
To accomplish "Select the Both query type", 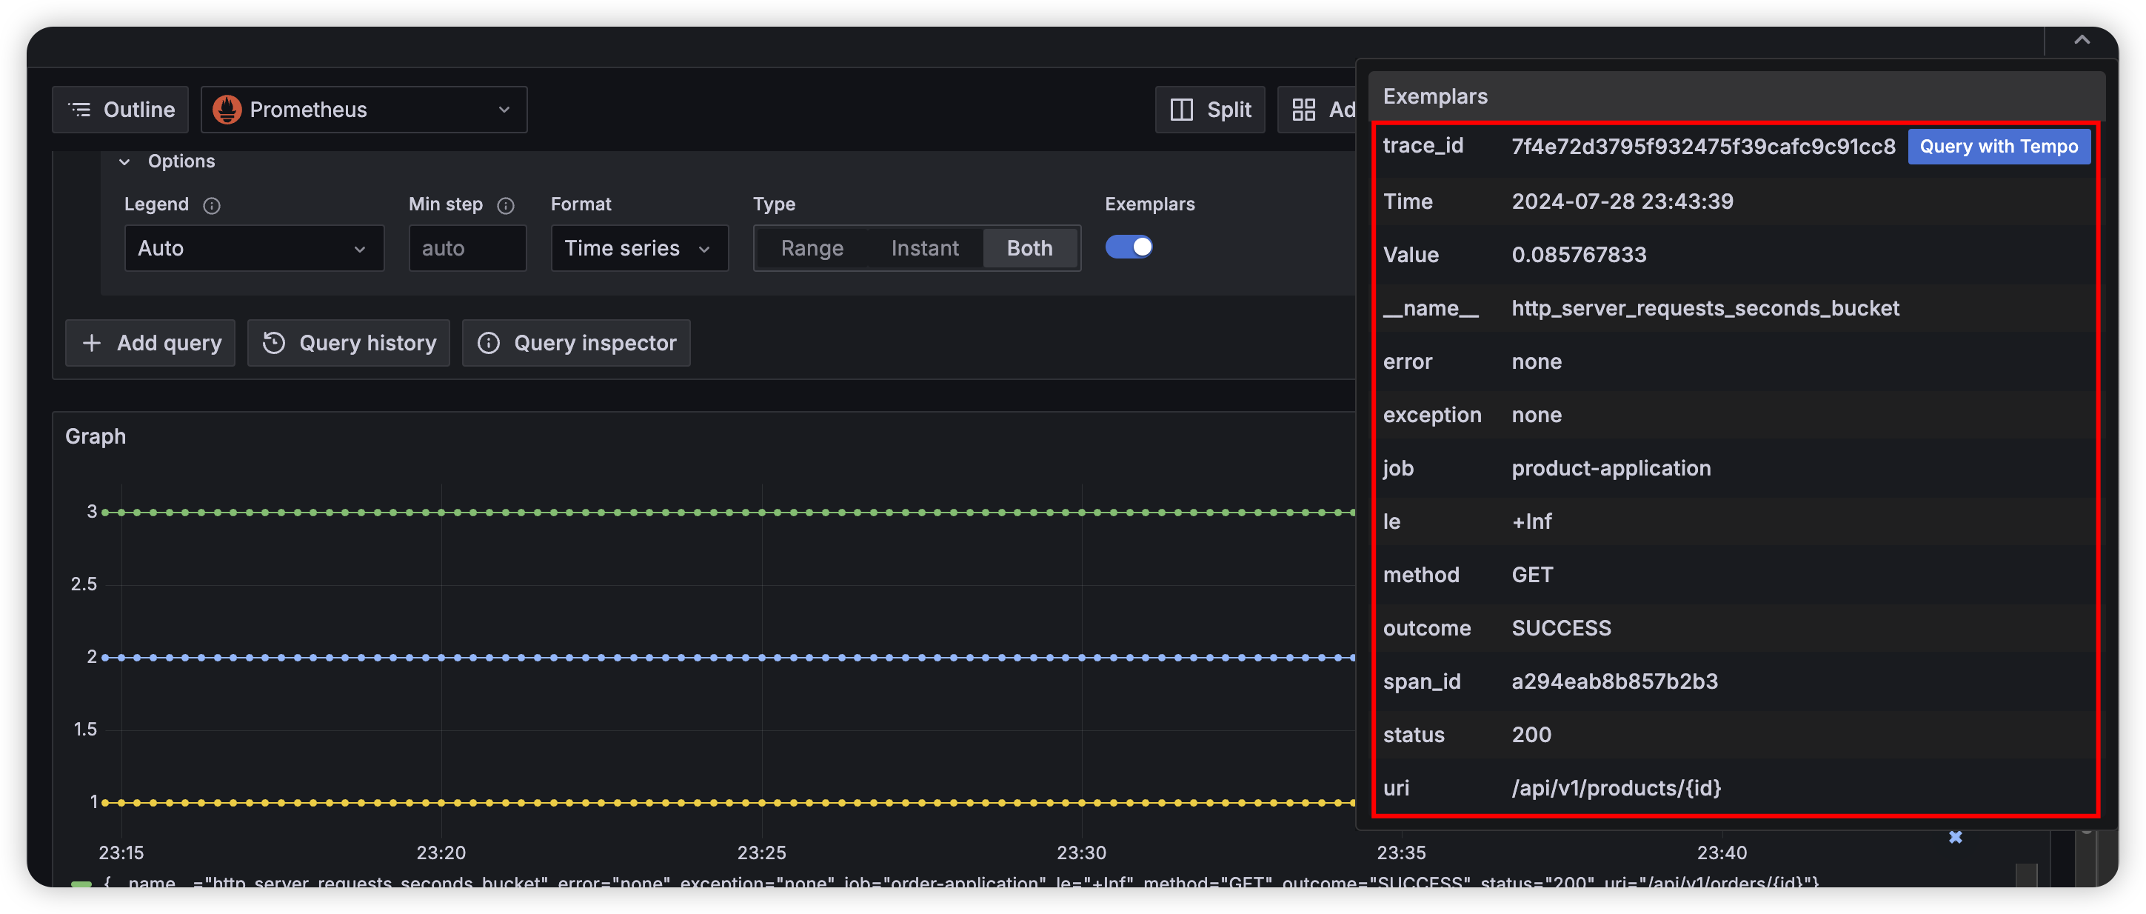I will tap(1029, 248).
